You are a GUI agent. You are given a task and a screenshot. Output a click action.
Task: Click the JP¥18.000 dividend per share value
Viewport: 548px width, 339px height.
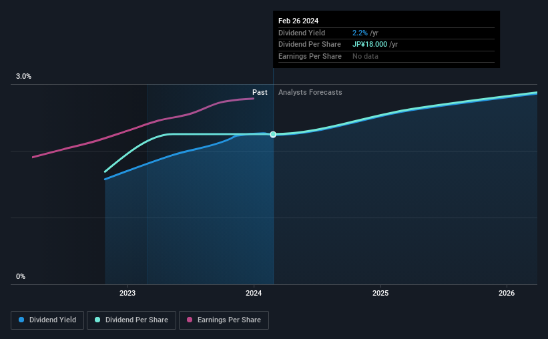pos(369,45)
